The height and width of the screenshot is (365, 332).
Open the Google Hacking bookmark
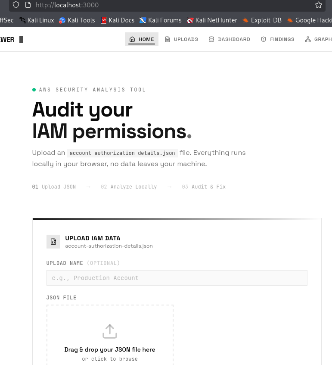[x=309, y=20]
